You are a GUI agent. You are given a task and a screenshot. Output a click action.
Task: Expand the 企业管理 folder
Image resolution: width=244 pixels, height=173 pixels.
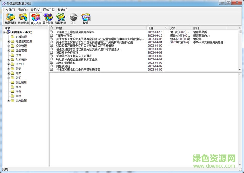tap(9, 51)
